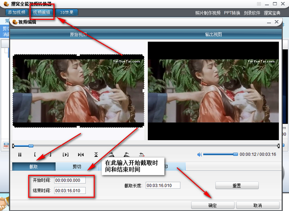The image size is (289, 211).
Task: Click 3D效果 in the main toolbar
Action: [x=67, y=13]
